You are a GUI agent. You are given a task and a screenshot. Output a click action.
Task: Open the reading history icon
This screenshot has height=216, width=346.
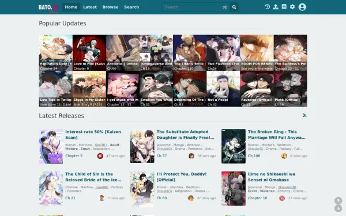[267, 7]
